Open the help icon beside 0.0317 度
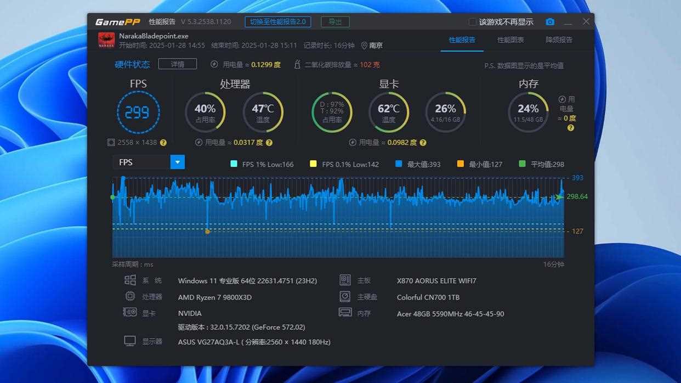Image resolution: width=681 pixels, height=383 pixels. [269, 143]
